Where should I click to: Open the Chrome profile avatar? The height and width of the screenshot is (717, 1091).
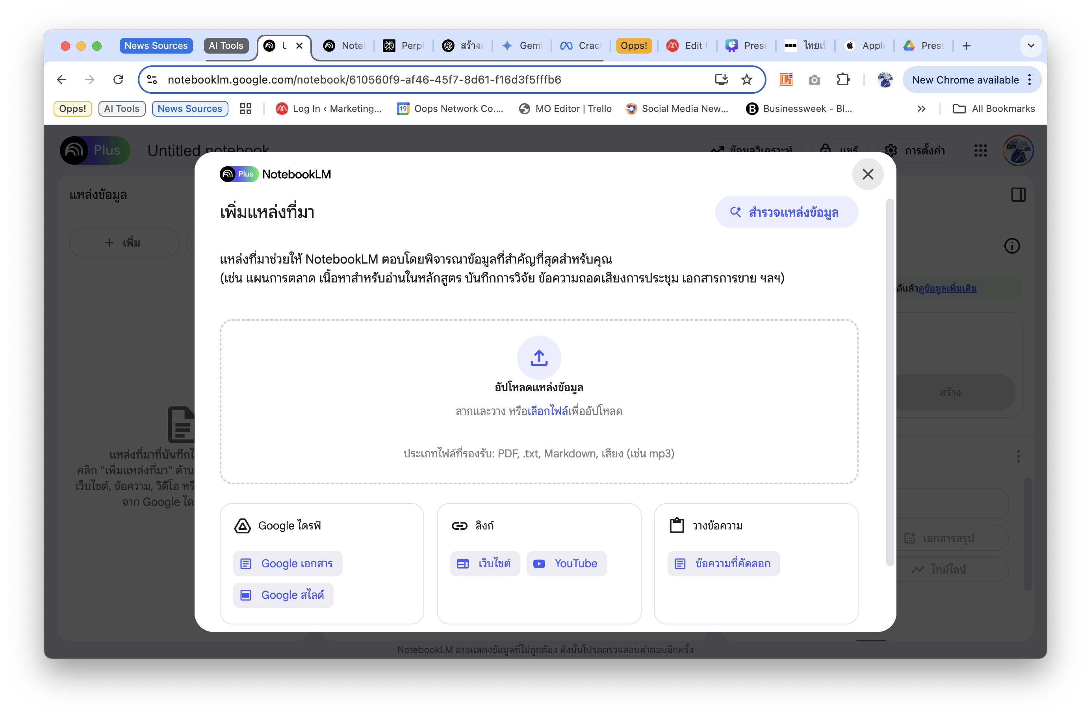pos(885,80)
